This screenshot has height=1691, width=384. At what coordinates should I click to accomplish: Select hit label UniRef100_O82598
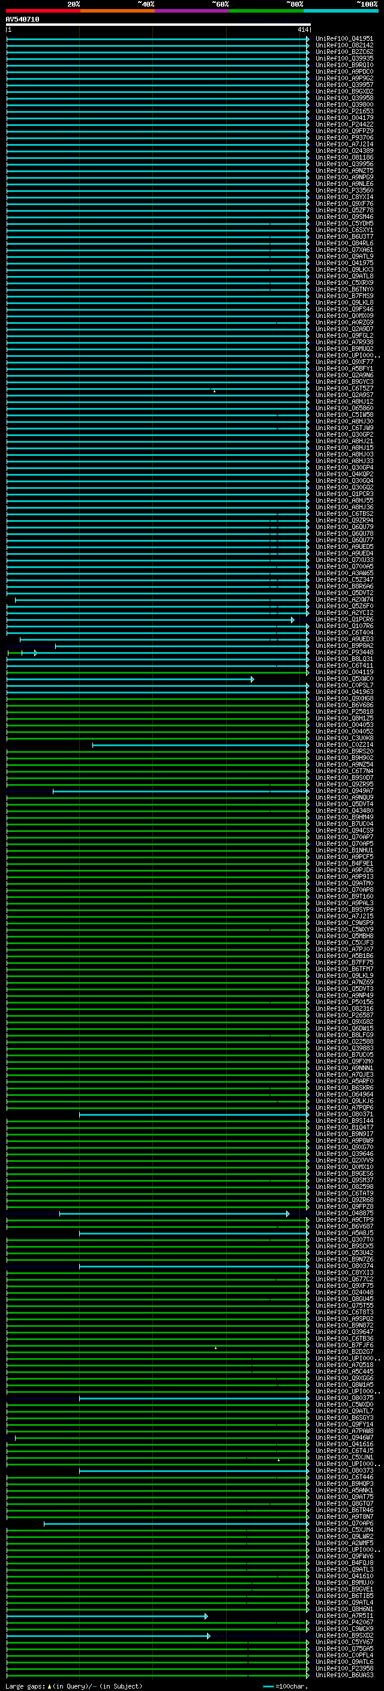click(344, 1187)
